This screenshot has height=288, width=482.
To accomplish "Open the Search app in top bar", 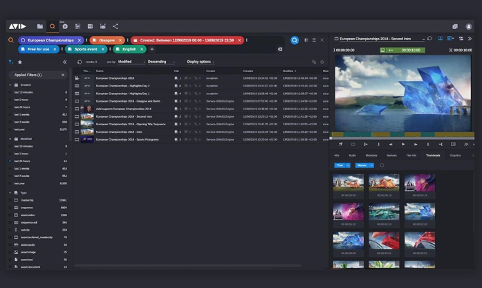I will coord(53,26).
